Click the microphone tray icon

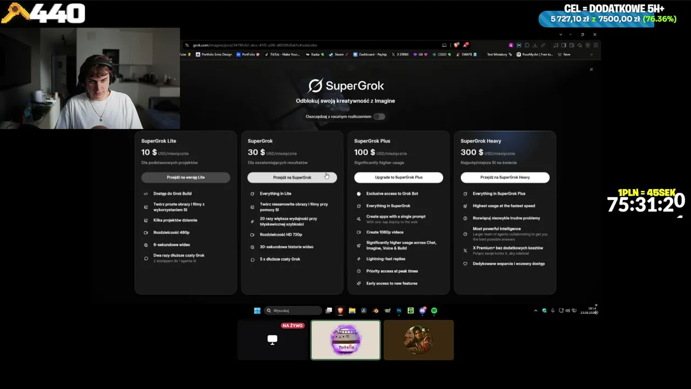(x=553, y=311)
